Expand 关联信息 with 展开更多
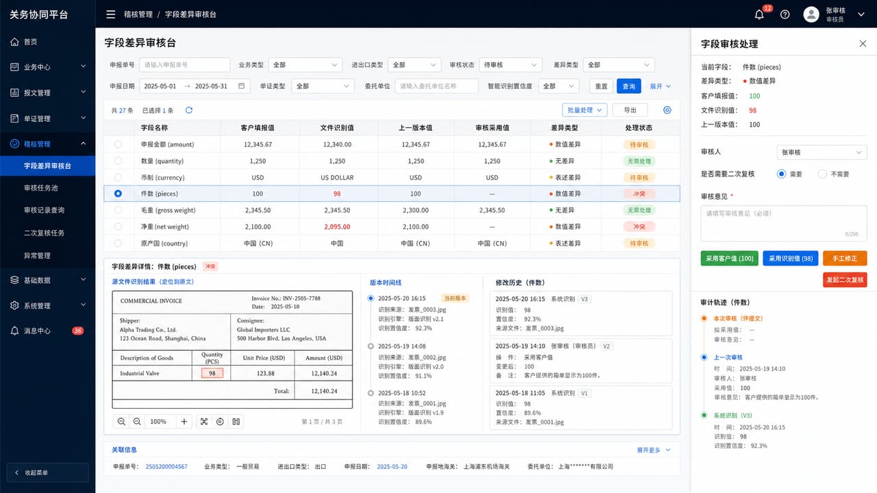The image size is (877, 493). coord(654,450)
